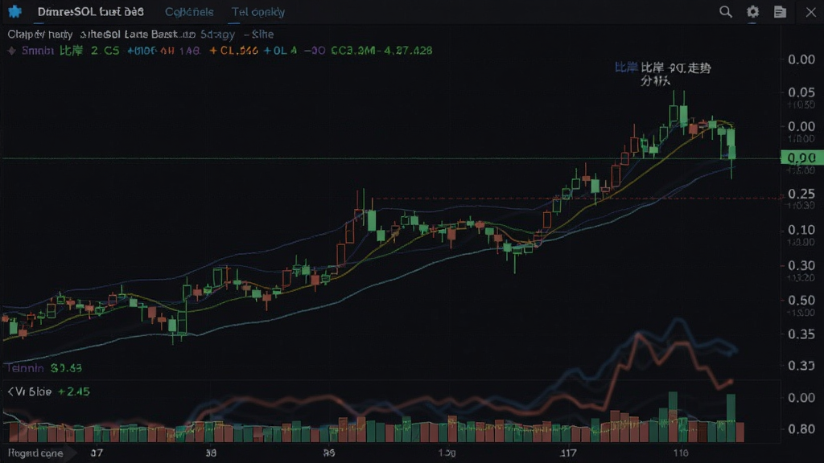Open the search magnifier icon
The image size is (824, 463).
click(x=725, y=11)
